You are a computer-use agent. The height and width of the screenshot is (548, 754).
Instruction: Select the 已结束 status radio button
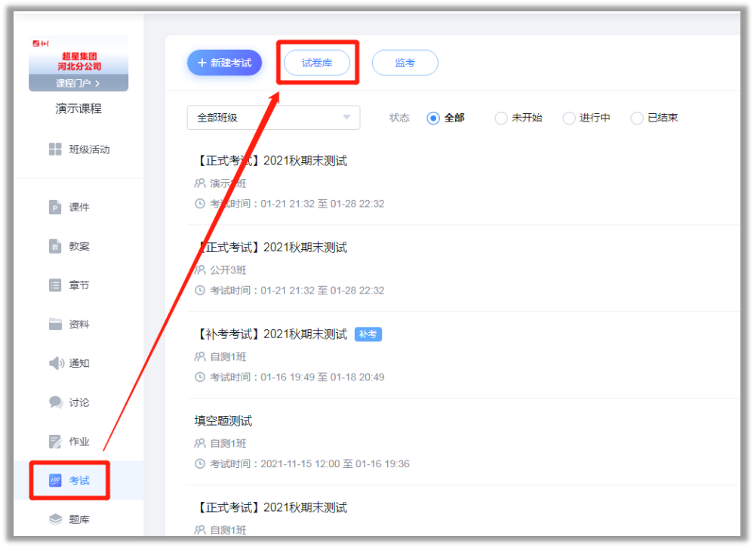coord(637,119)
